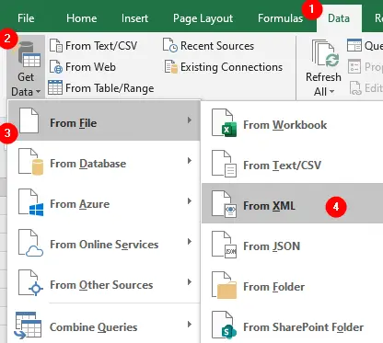The height and width of the screenshot is (343, 383).
Task: Click the From File blank page icon
Action: click(x=29, y=120)
